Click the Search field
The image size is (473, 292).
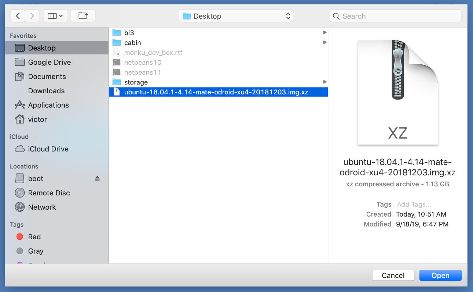tap(395, 16)
